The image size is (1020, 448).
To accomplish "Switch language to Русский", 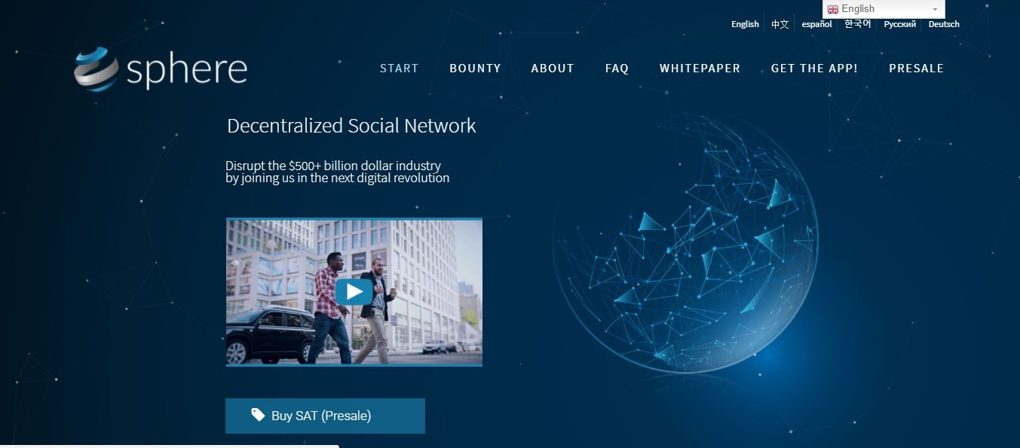I will (x=900, y=24).
